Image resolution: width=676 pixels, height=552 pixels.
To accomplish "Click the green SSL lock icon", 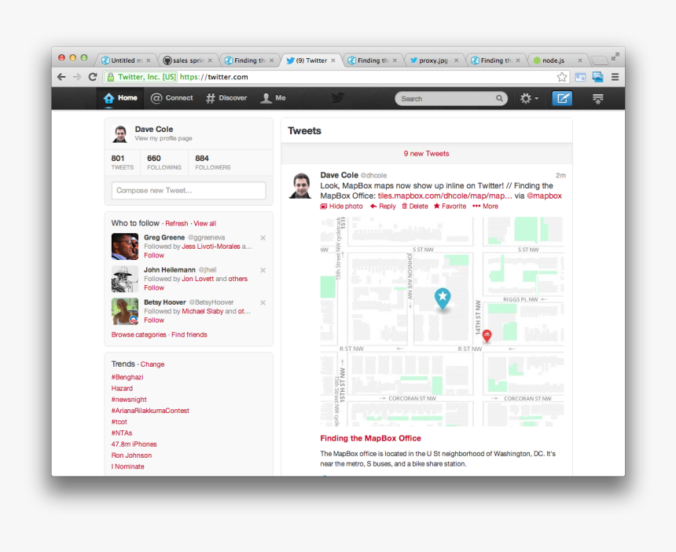I will pos(111,77).
